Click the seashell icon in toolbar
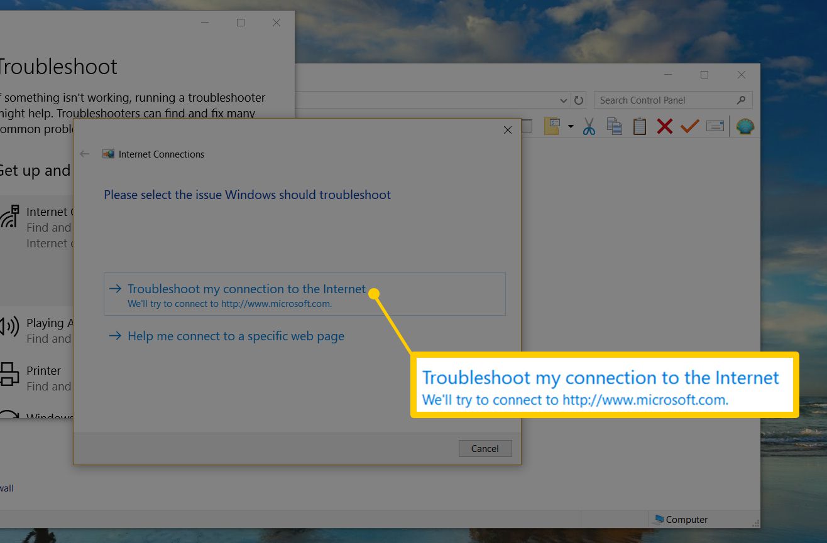This screenshot has height=543, width=827. (x=745, y=126)
